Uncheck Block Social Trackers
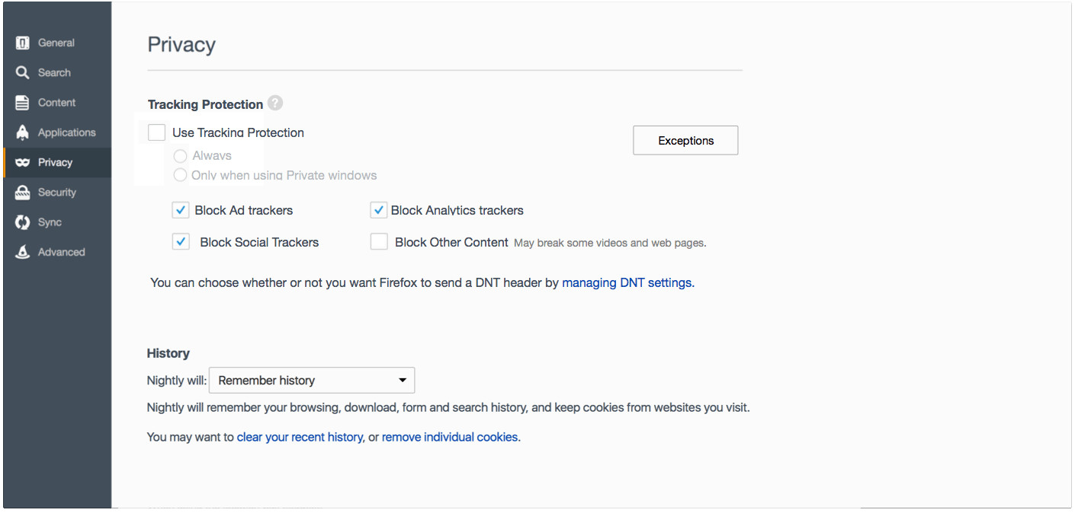Screen dimensions: 1075x513 [x=181, y=242]
